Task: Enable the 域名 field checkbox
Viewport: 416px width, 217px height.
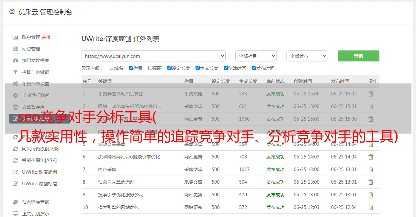Action: [x=112, y=68]
